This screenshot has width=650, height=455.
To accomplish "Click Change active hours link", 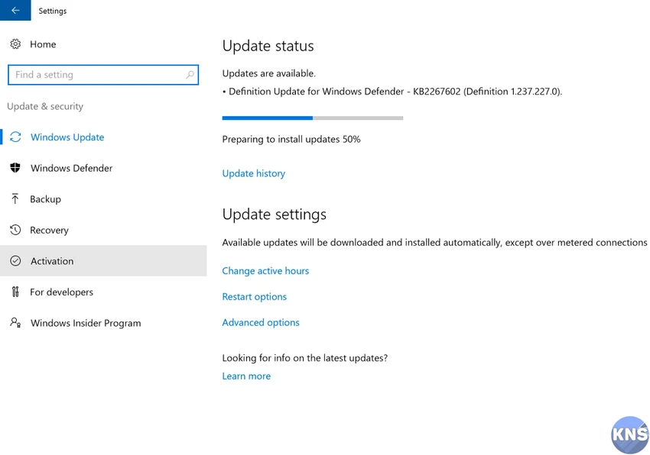I will (265, 271).
